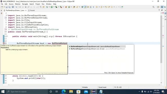Click the Previous Annotation icon
The height and width of the screenshot is (94, 167).
pos(102,7)
